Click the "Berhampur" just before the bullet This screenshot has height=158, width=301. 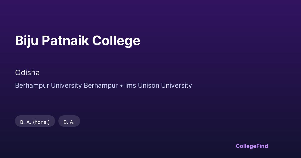click(101, 86)
